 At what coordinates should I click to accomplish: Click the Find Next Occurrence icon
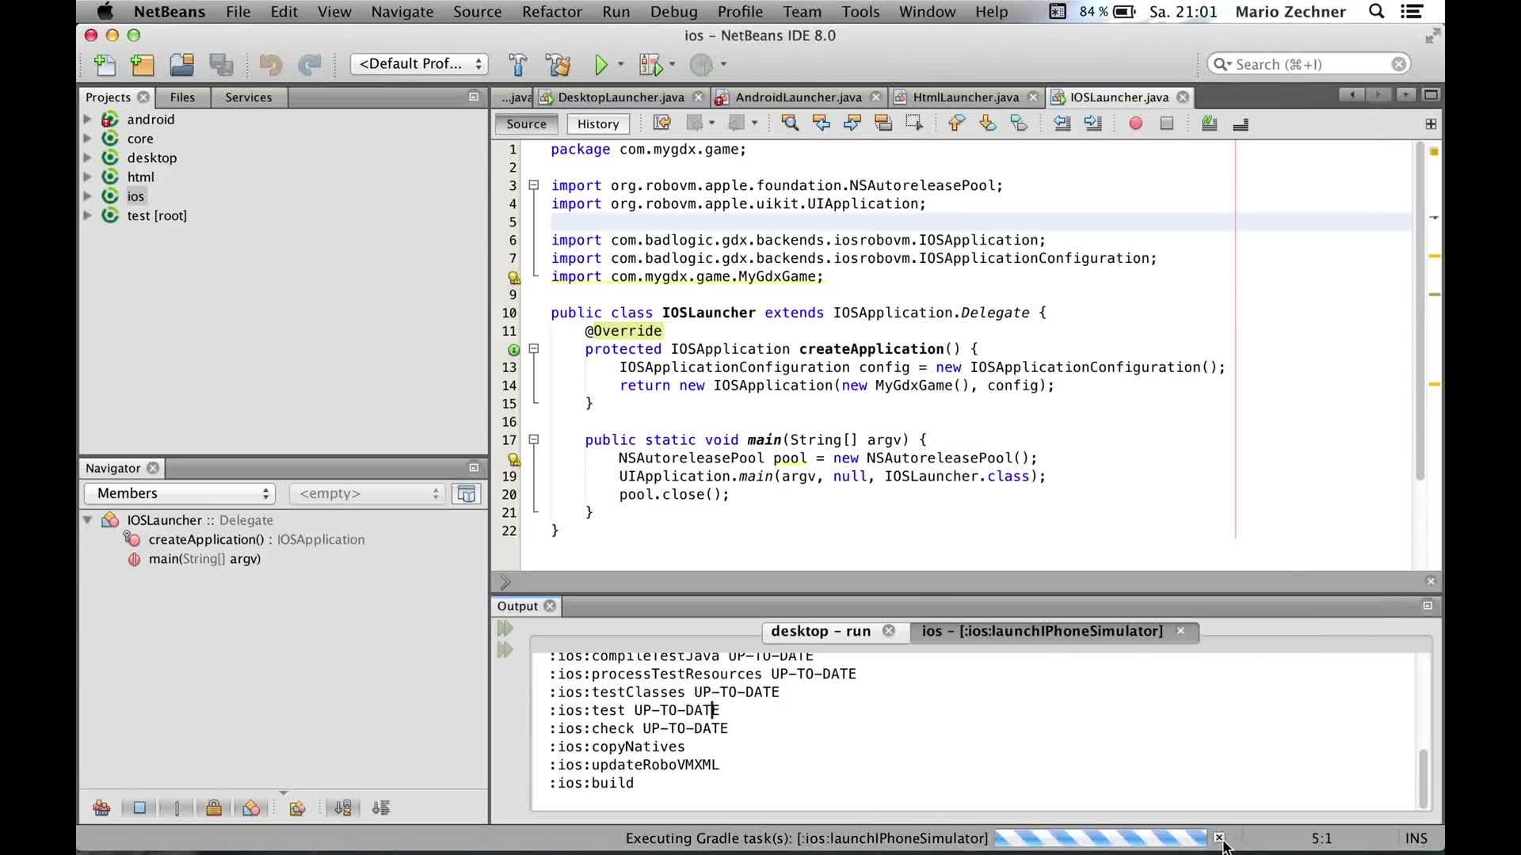[x=852, y=123]
